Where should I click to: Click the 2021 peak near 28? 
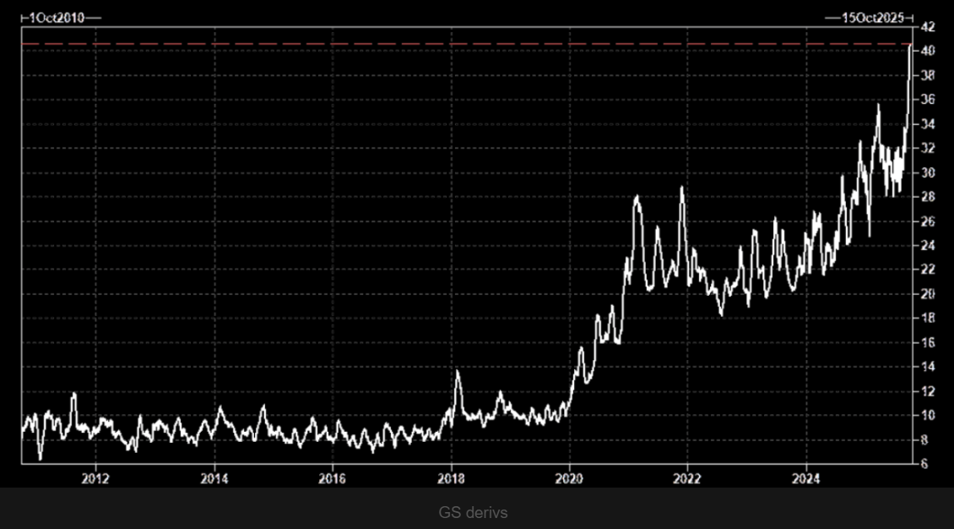click(x=637, y=197)
